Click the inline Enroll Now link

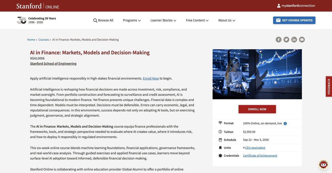tap(151, 78)
